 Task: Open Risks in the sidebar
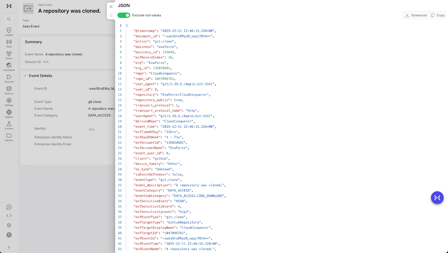[9, 44]
